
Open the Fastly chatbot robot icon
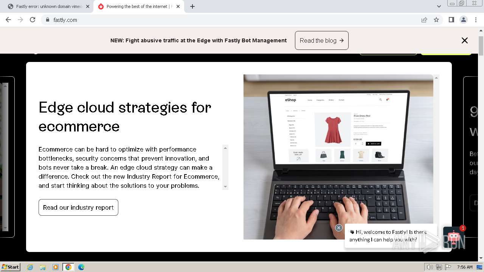point(453,237)
